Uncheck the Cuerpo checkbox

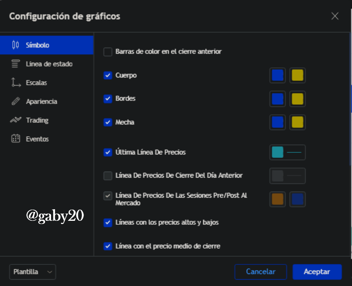click(x=108, y=75)
